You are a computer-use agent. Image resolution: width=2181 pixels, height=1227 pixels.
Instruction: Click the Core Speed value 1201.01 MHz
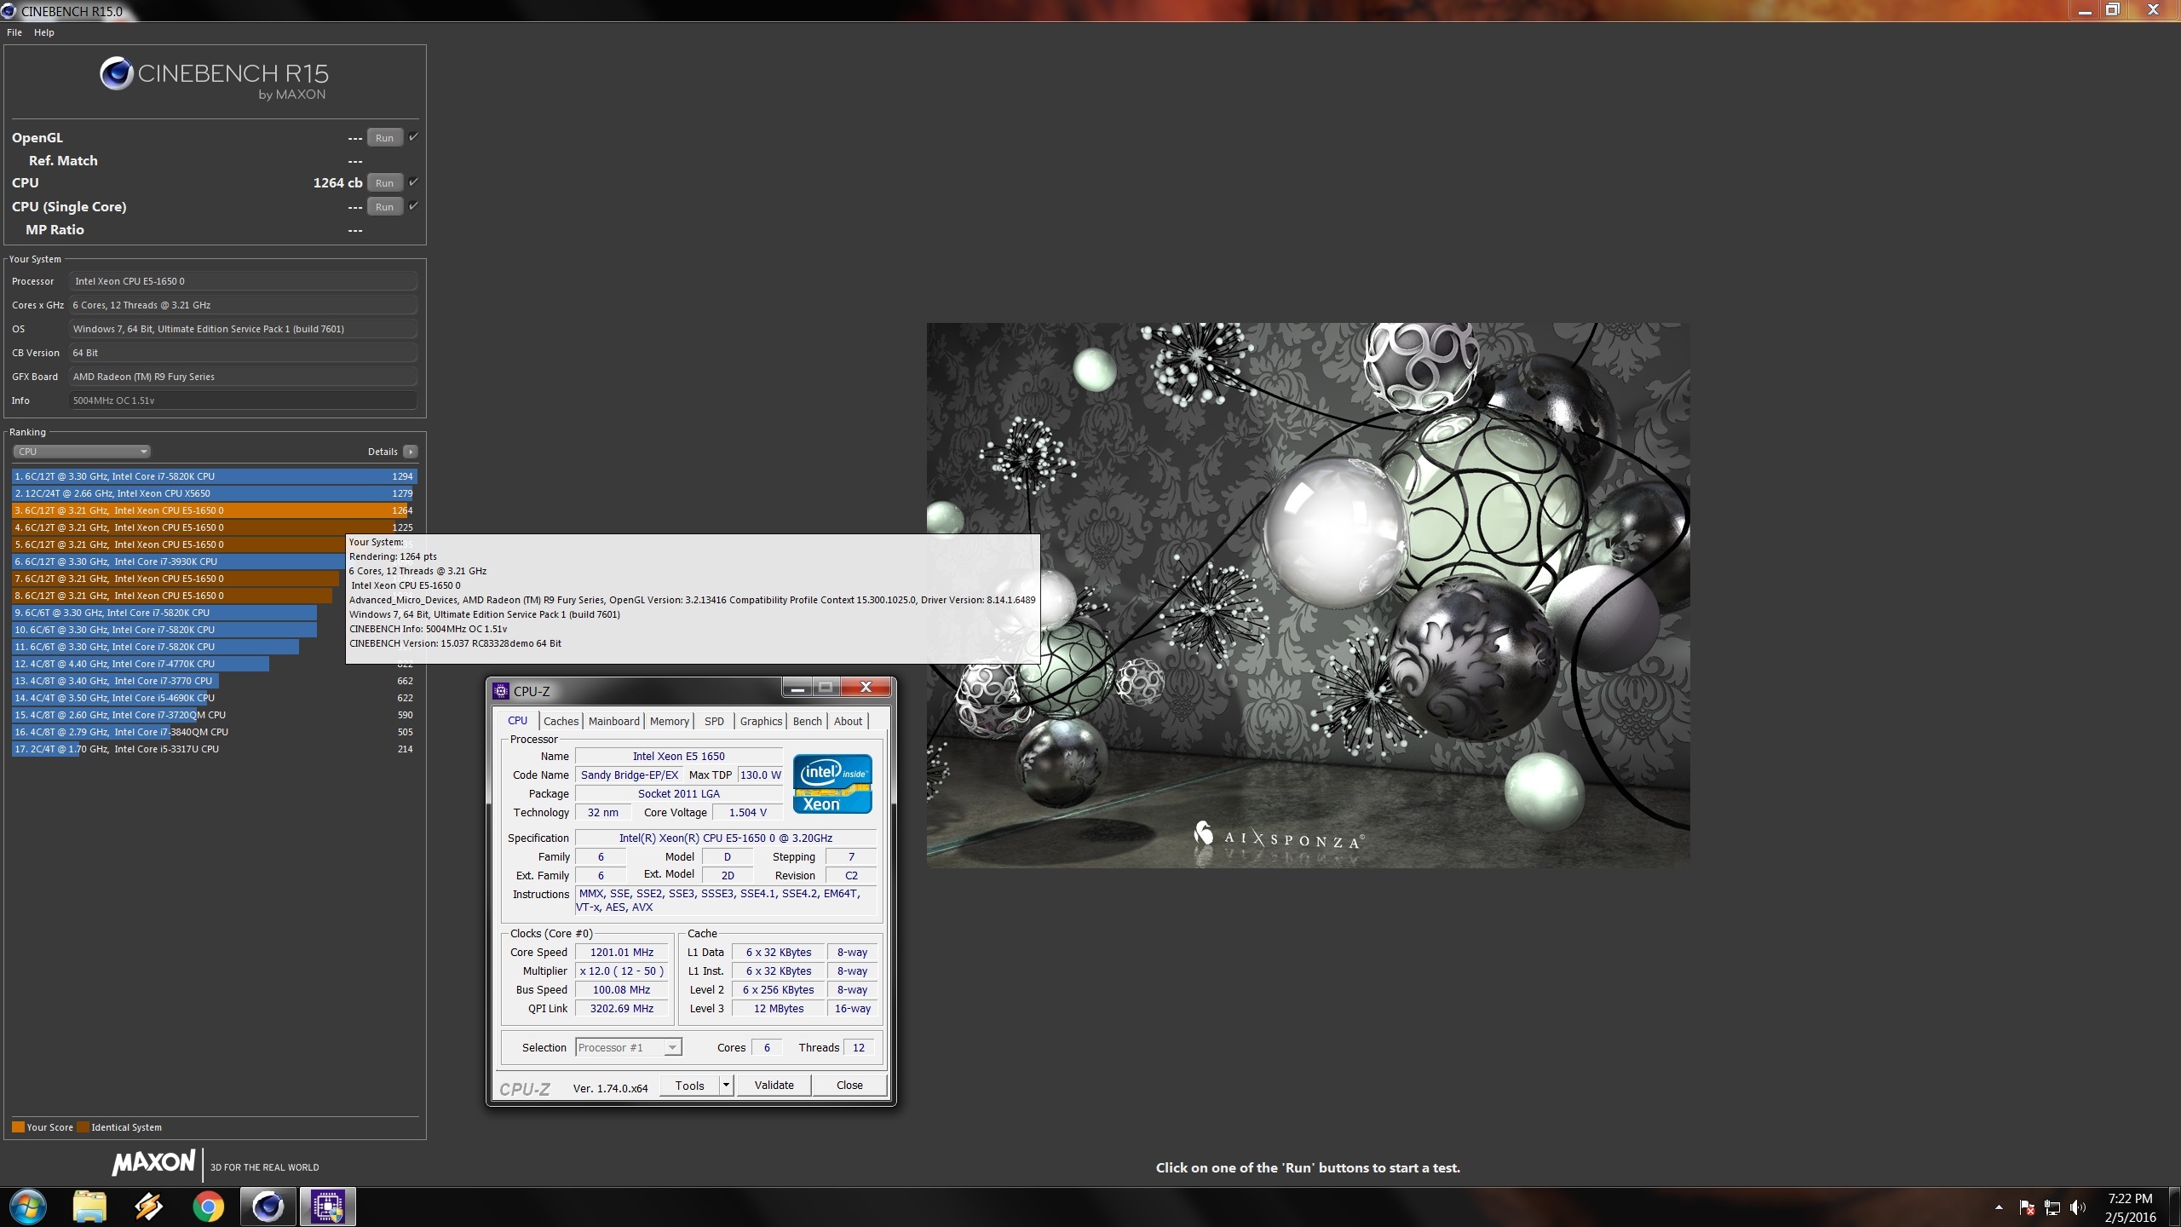622,953
